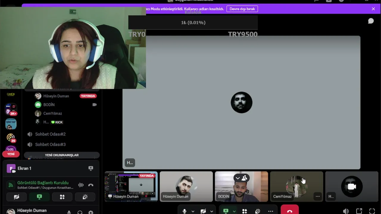Adjust volume speaker icon bottom right
Screen dimensions: 381x214
coord(346,211)
